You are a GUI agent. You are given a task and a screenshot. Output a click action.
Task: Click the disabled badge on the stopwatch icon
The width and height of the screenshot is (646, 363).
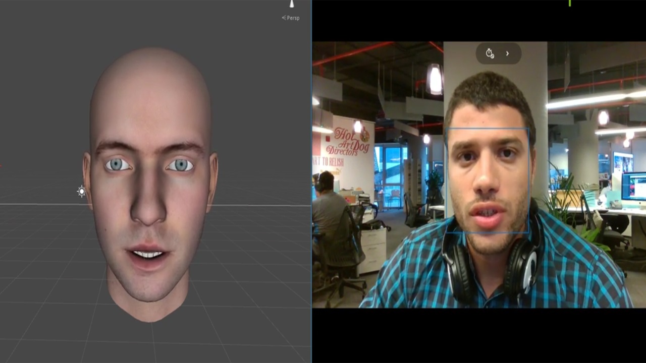(492, 56)
